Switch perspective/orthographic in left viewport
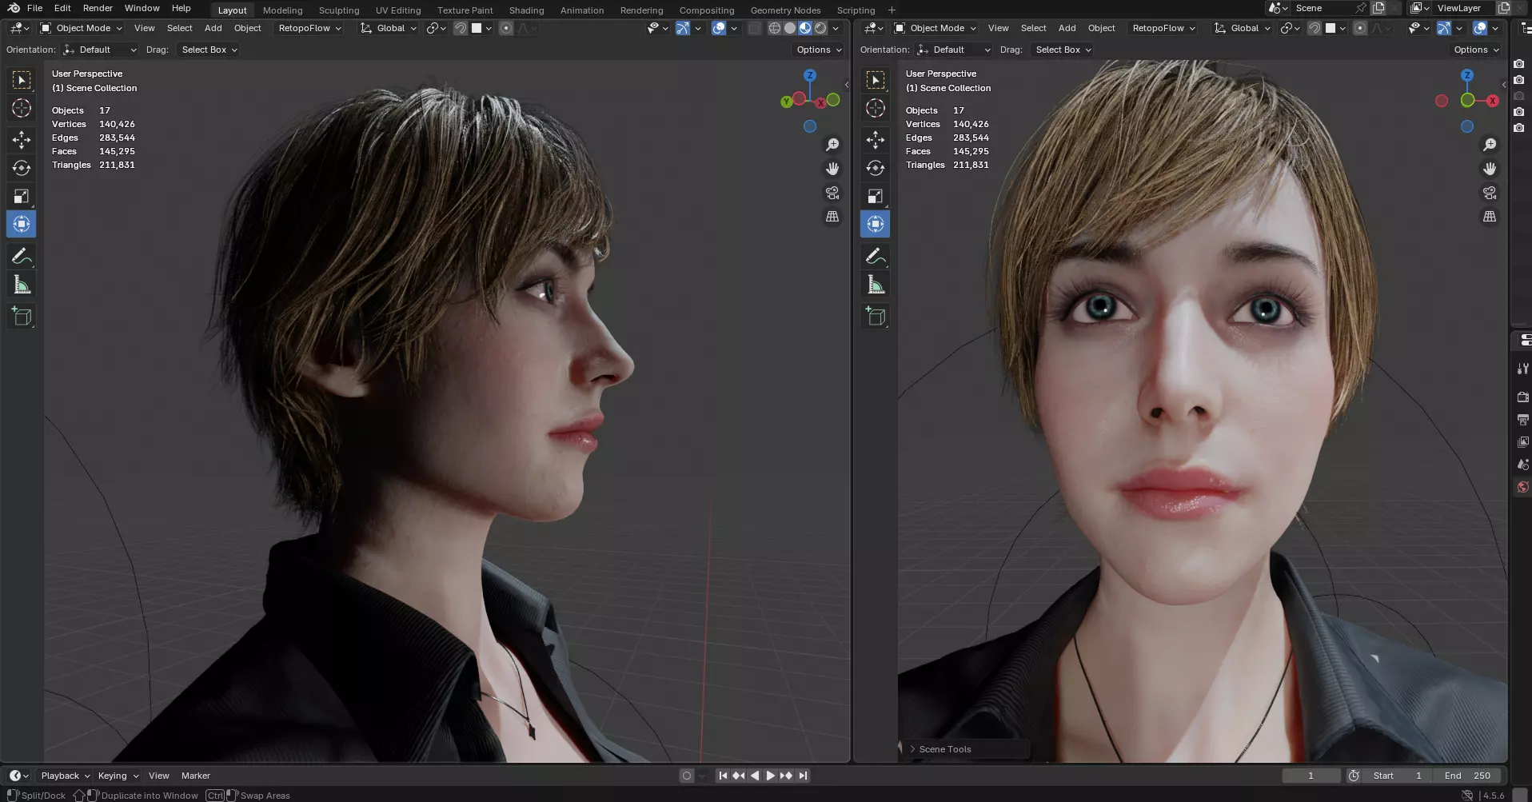Image resolution: width=1532 pixels, height=802 pixels. point(832,217)
